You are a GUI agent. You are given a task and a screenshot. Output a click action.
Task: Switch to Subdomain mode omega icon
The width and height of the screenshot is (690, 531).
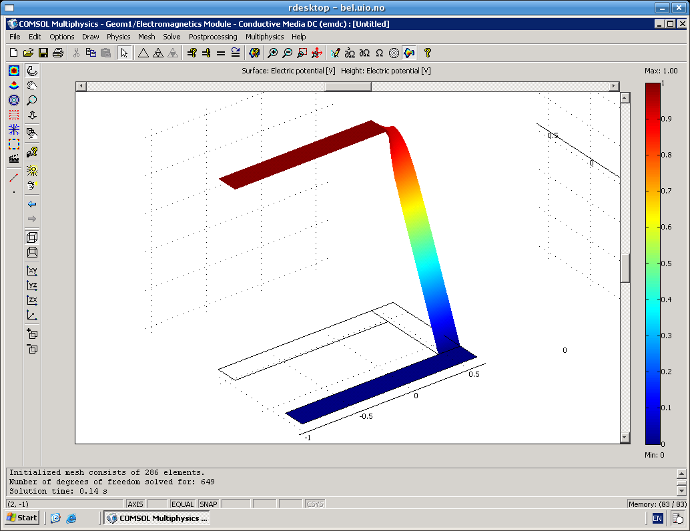pyautogui.click(x=379, y=53)
